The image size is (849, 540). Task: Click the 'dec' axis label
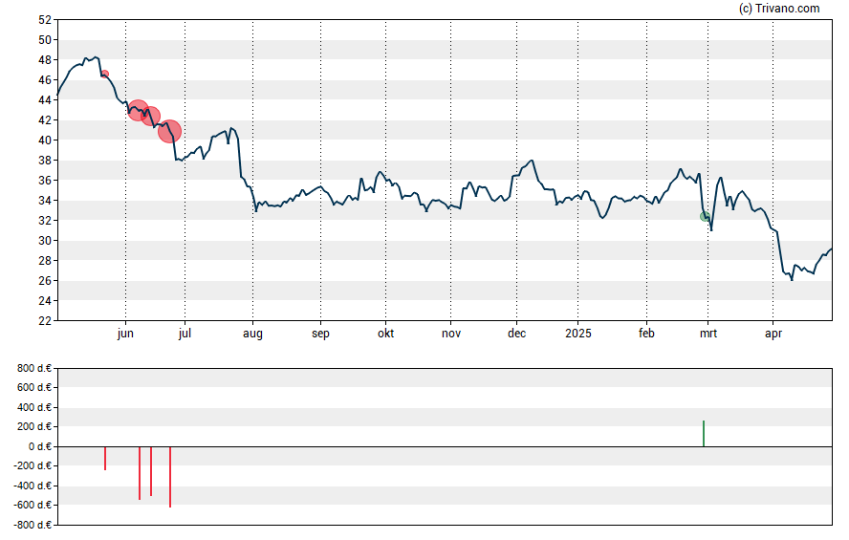tap(516, 334)
